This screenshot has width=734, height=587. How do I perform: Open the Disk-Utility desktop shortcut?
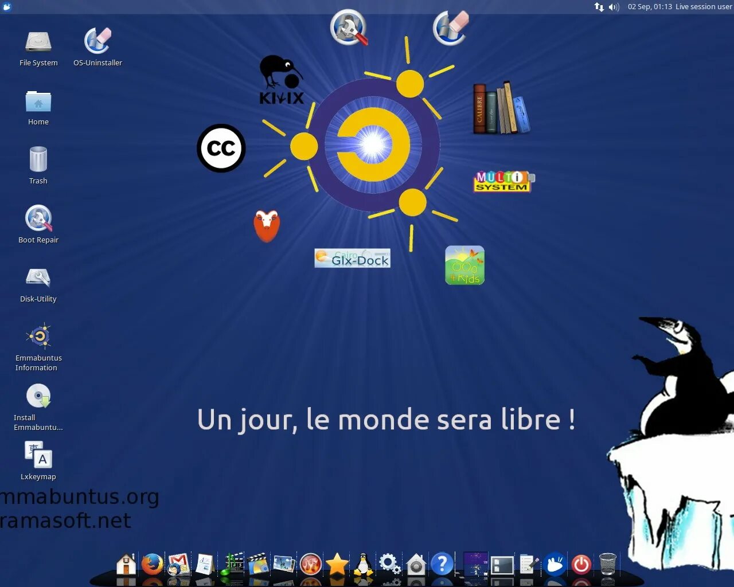click(38, 285)
